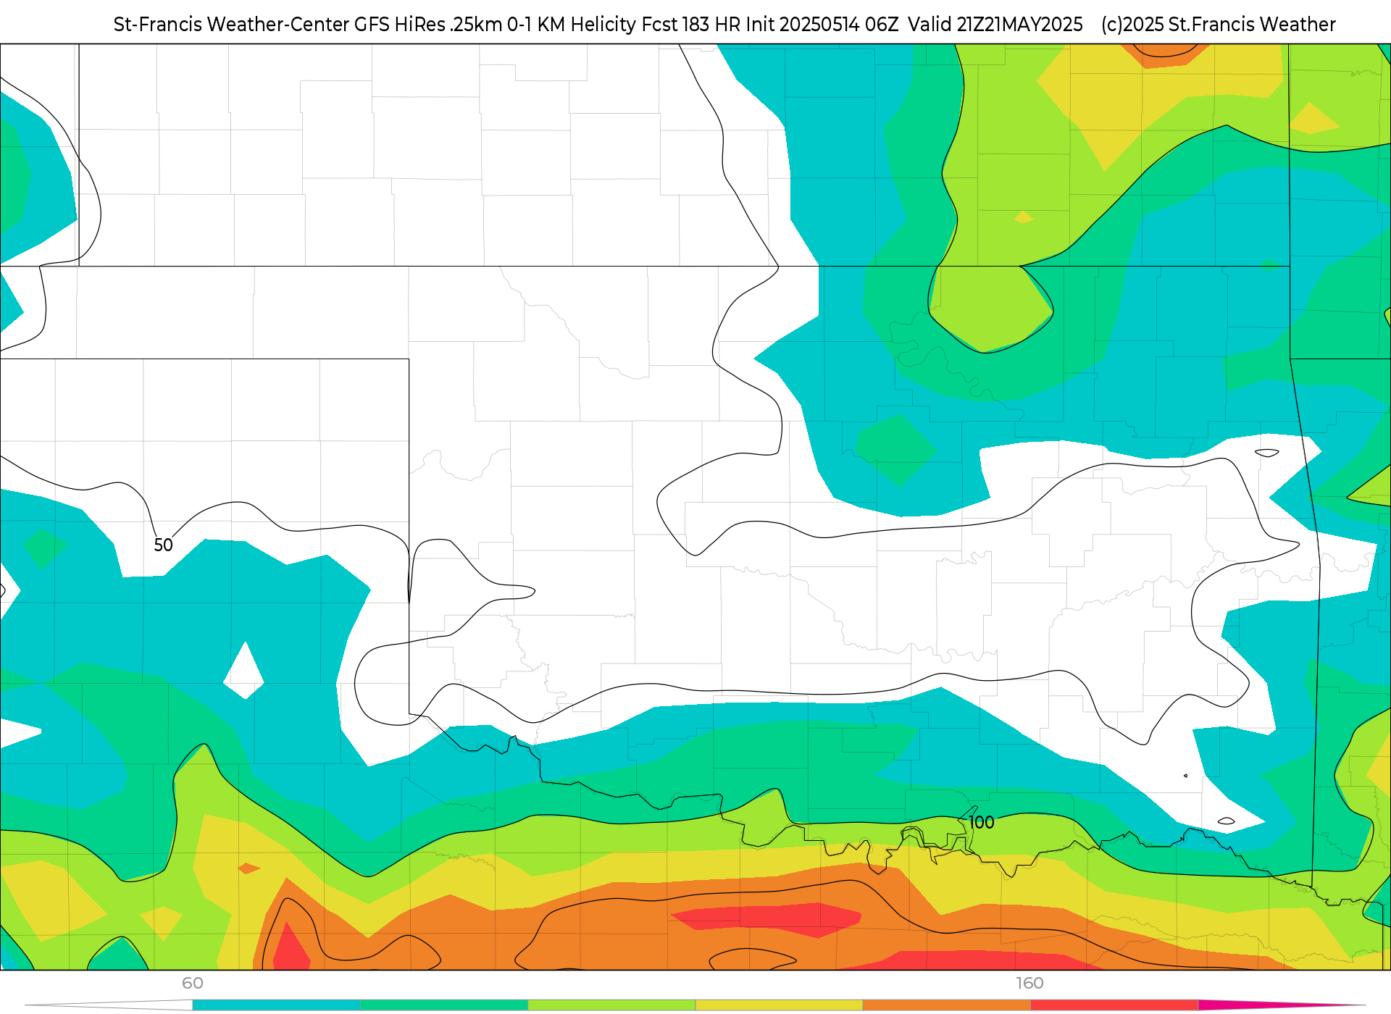Select the yellow color bar segment

779,1005
